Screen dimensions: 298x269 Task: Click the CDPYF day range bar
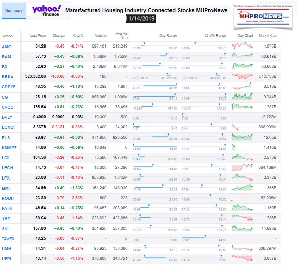pos(155,86)
